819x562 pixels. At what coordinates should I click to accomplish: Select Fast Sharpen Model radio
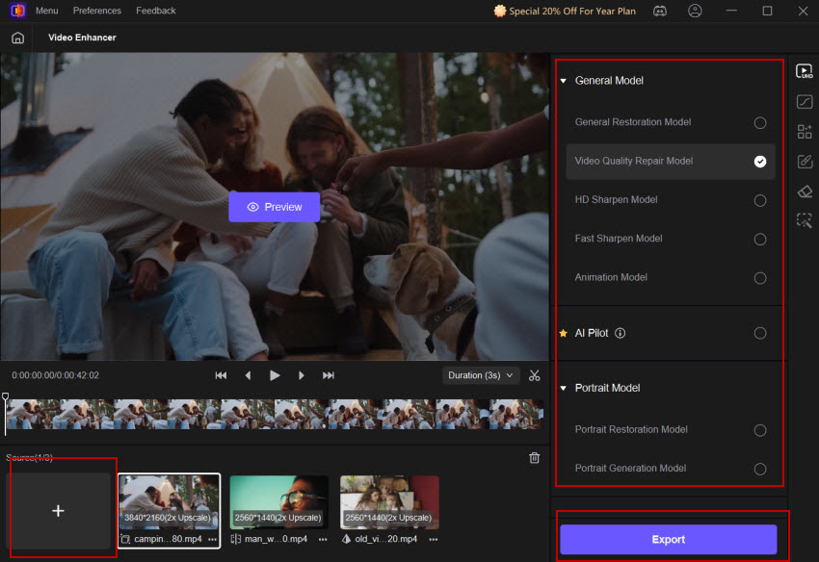click(760, 239)
